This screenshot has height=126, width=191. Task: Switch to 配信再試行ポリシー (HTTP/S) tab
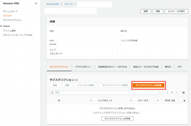pos(112,67)
